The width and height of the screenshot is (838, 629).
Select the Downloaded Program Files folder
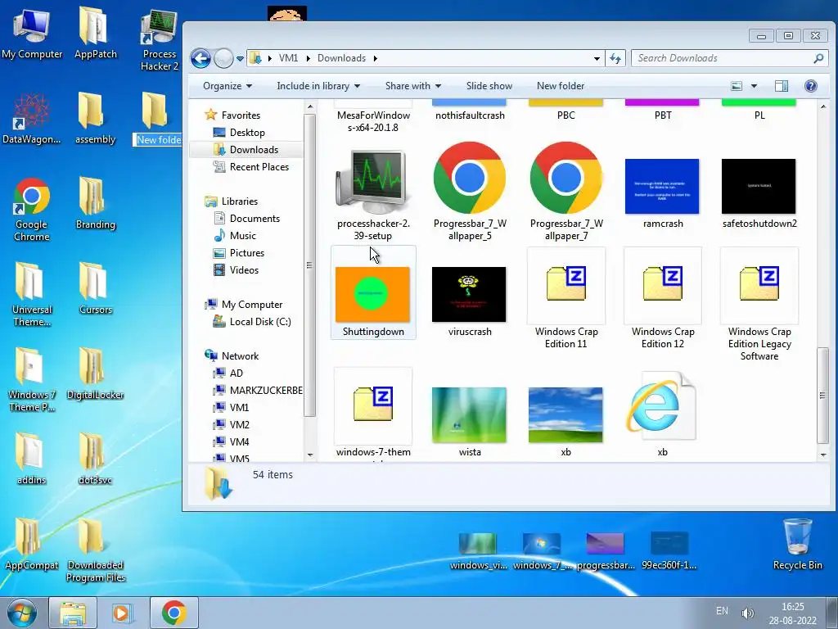95,550
